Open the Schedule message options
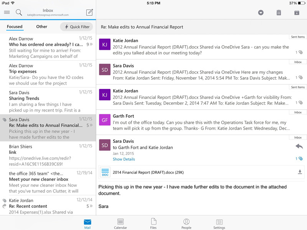This screenshot has height=230, width=307. (x=261, y=13)
